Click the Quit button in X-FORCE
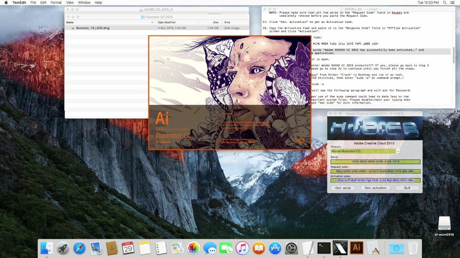This screenshot has width=460, height=258. point(407,188)
